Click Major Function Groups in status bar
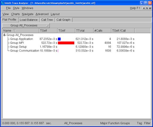Image resolution: width=153 pixels, height=127 pixels. click(115, 123)
